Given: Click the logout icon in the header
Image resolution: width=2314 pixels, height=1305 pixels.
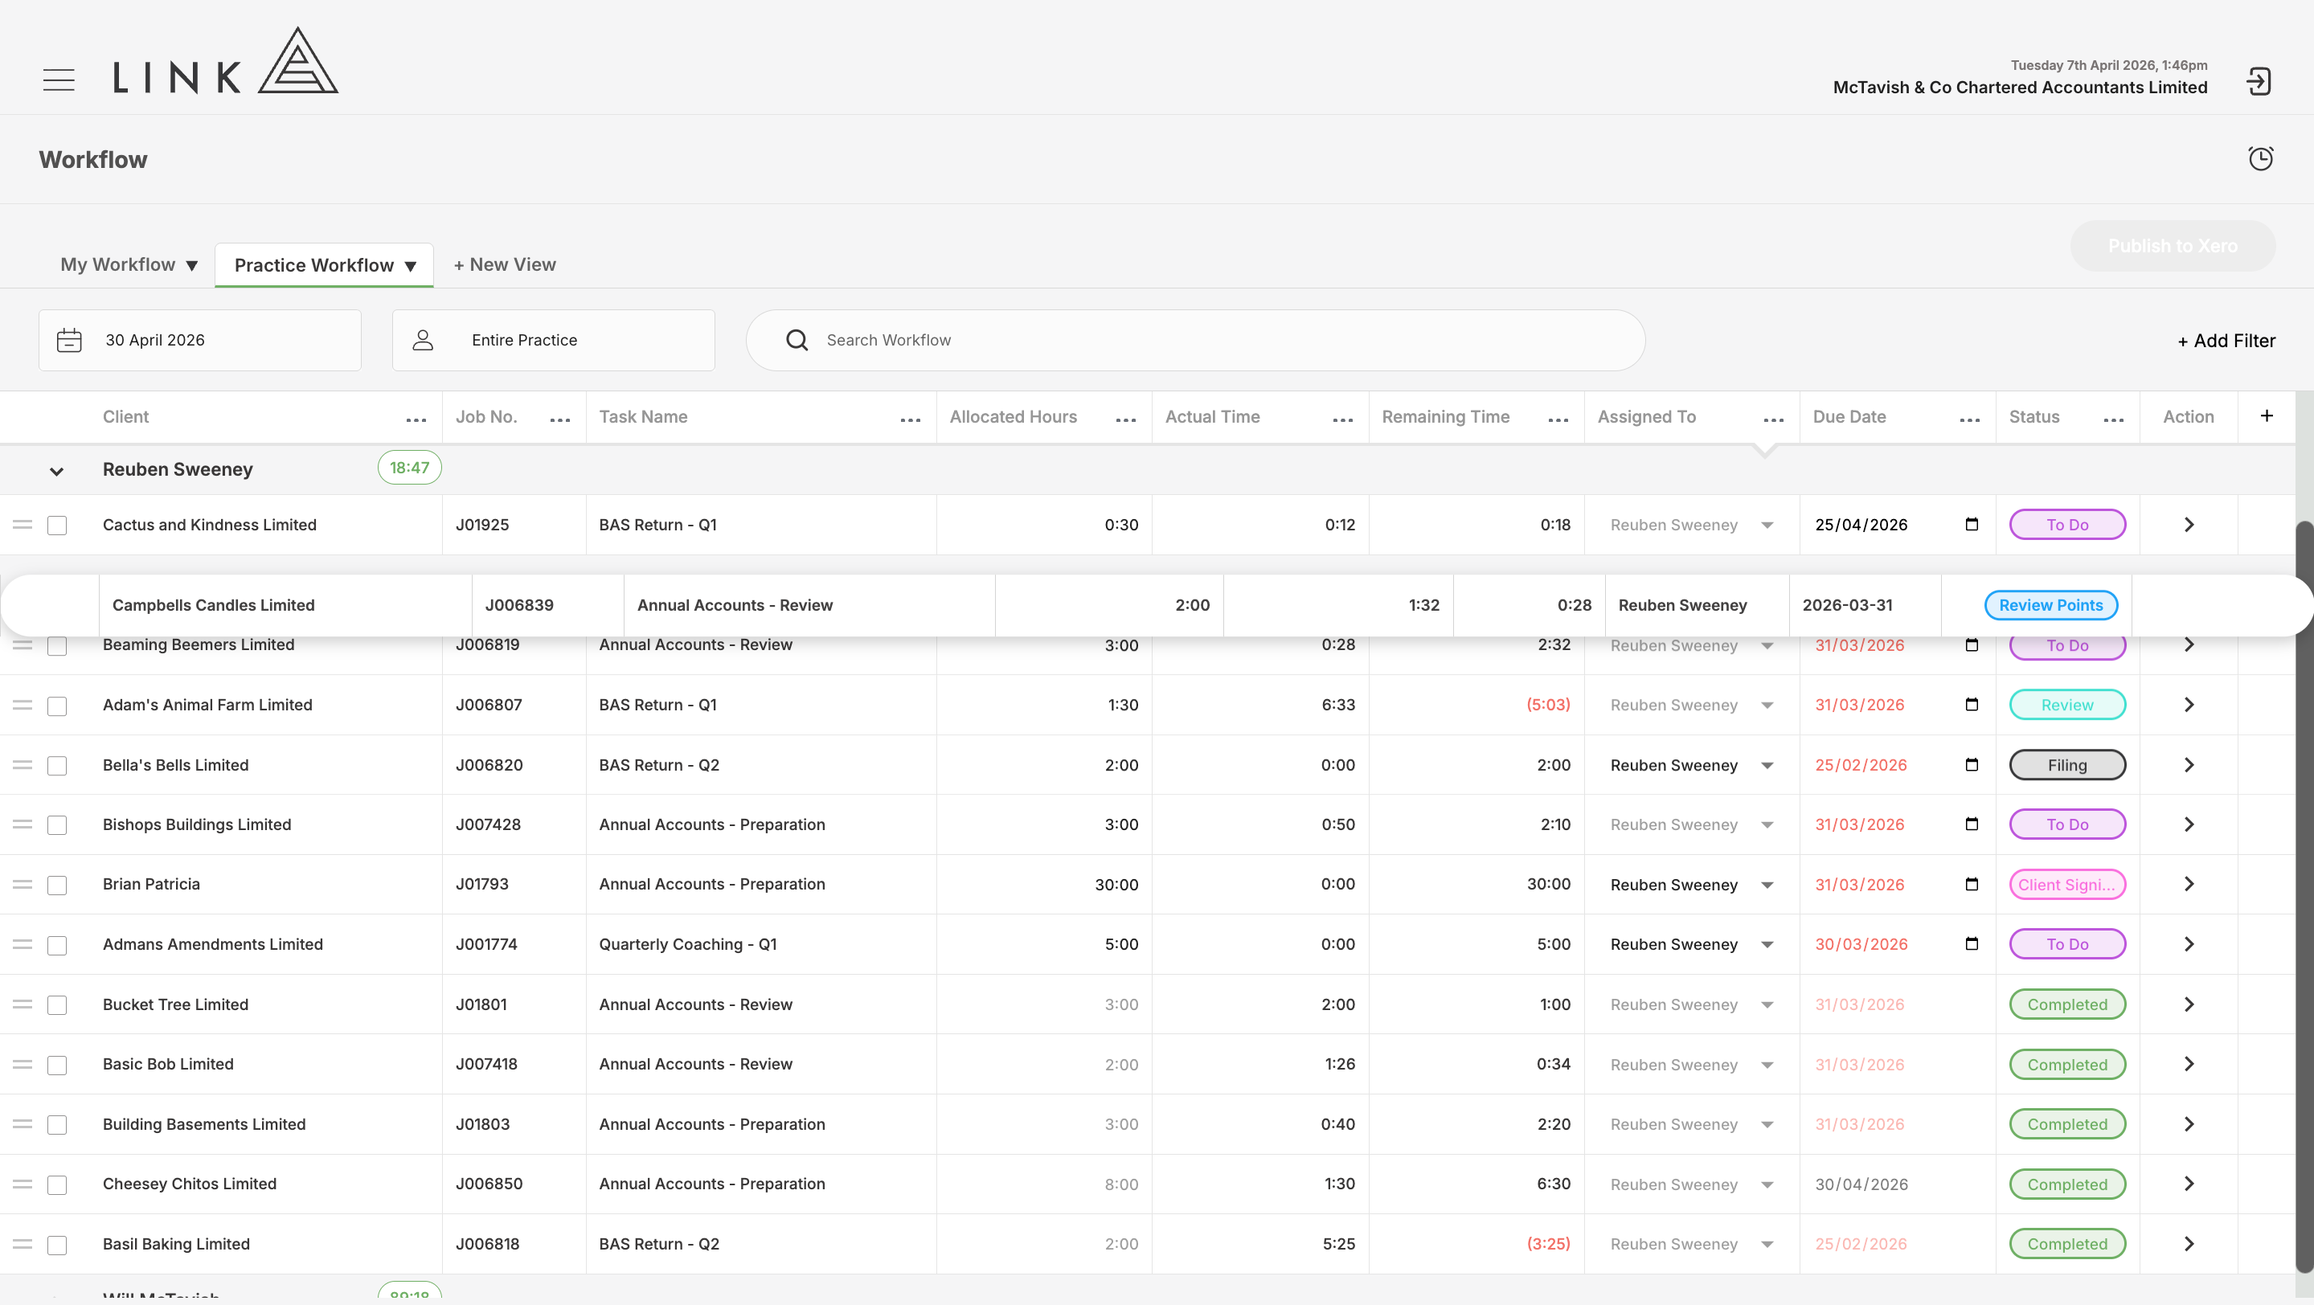Looking at the screenshot, I should 2259,81.
